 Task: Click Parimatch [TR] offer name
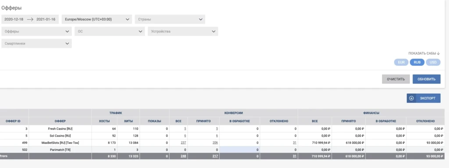[60, 150]
